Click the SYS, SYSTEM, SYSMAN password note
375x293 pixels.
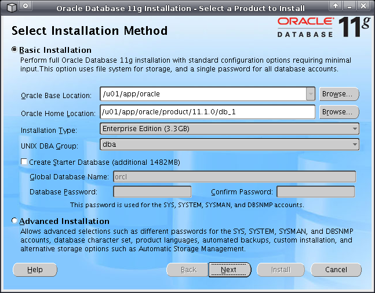(x=187, y=205)
